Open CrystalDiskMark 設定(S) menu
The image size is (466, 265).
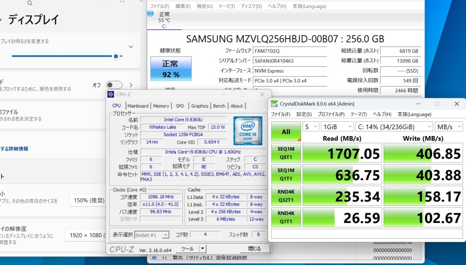[304, 114]
